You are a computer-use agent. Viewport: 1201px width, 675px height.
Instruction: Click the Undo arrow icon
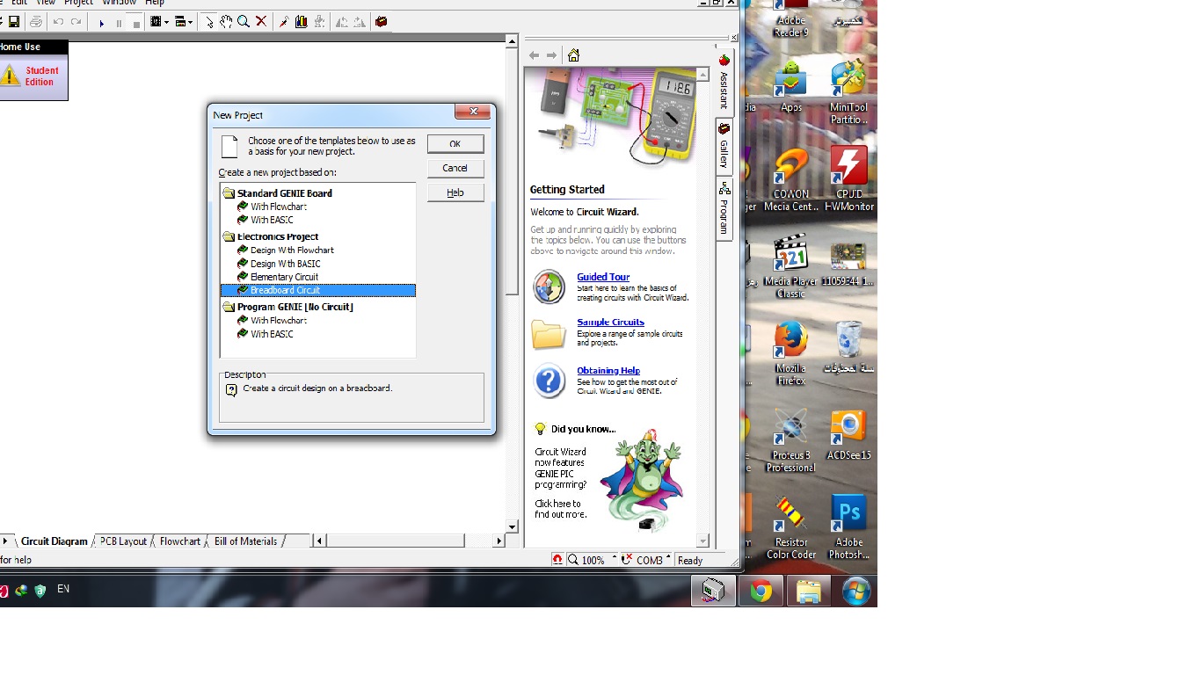point(59,22)
